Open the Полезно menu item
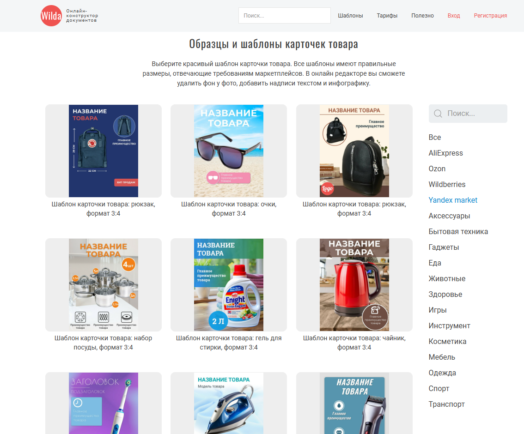This screenshot has height=434, width=524. point(422,16)
